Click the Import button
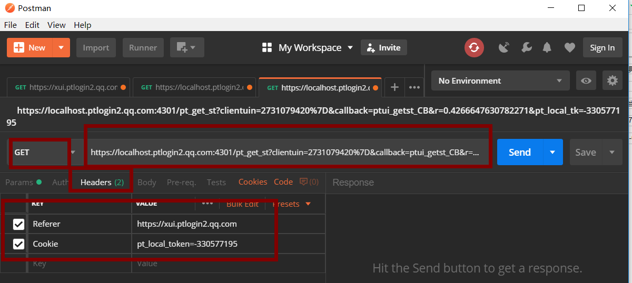This screenshot has height=283, width=632. [96, 47]
